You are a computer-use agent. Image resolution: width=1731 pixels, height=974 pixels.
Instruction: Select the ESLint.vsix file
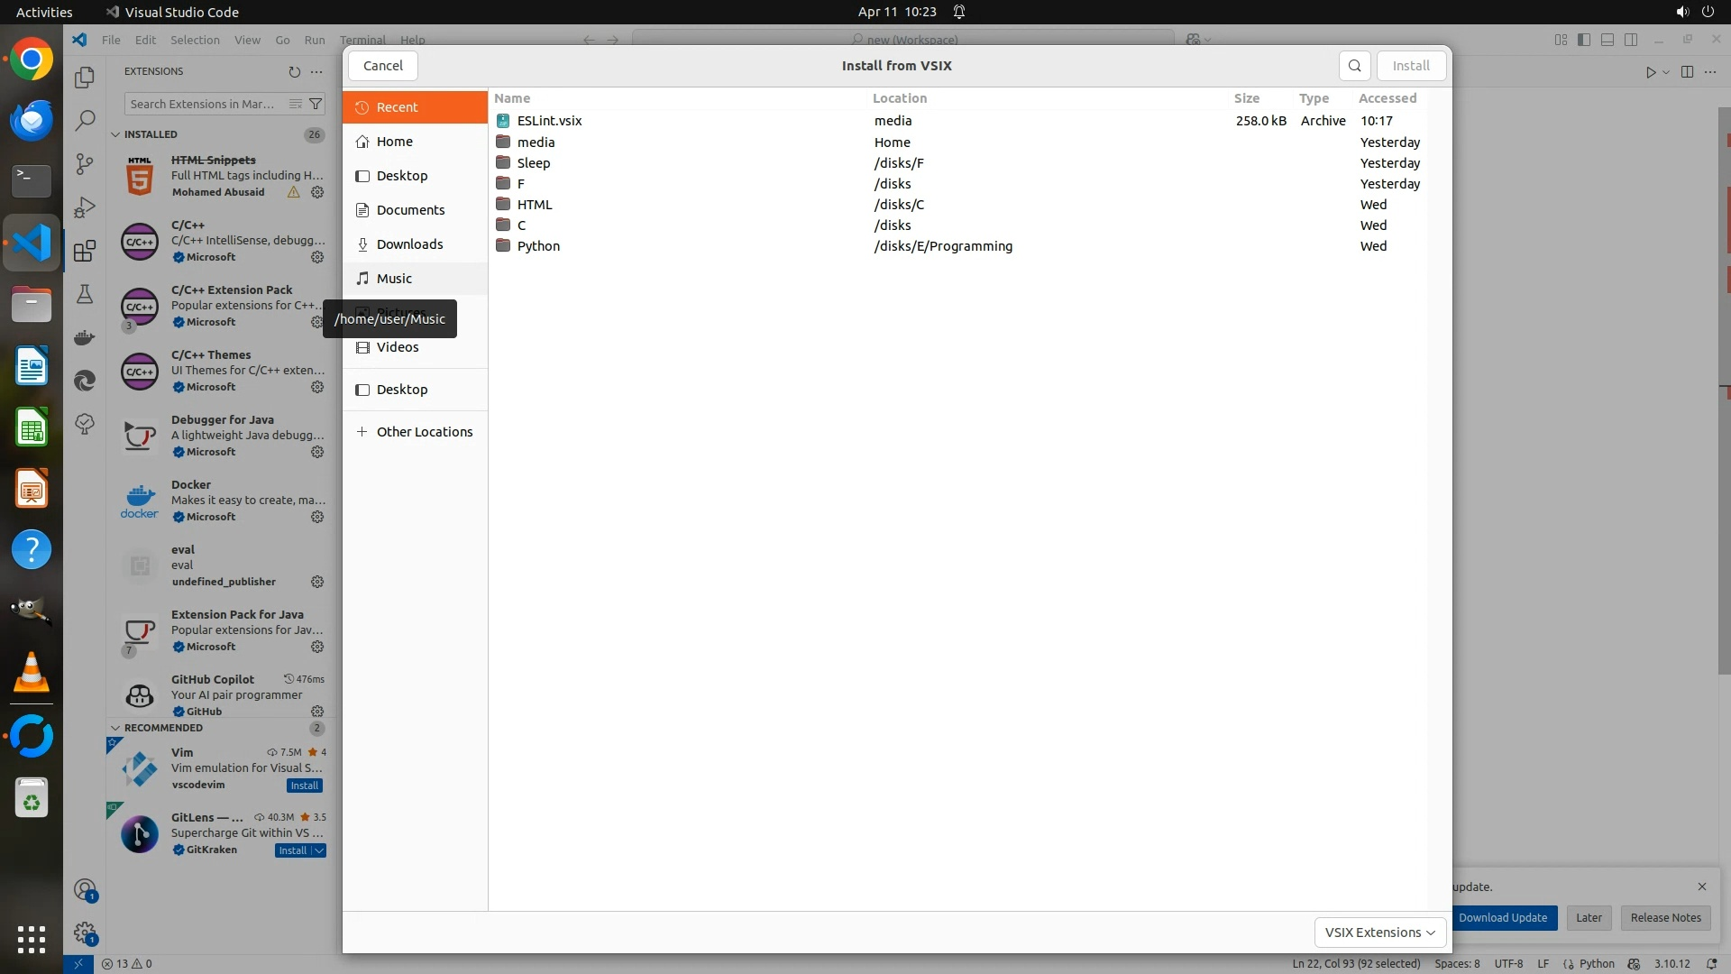pyautogui.click(x=549, y=121)
